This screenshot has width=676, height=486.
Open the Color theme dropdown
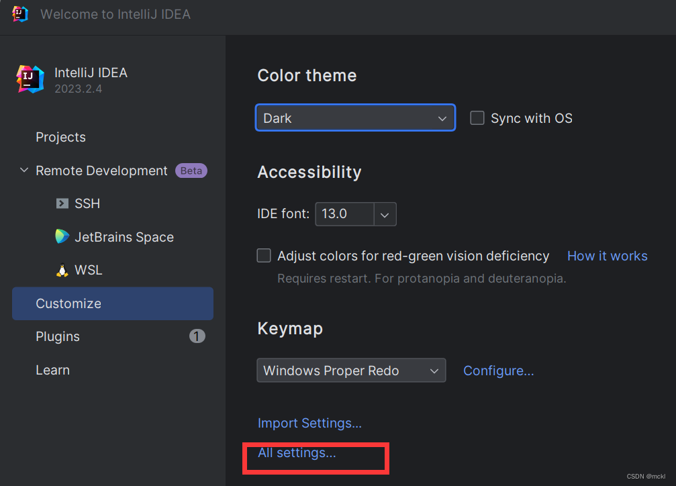(355, 118)
